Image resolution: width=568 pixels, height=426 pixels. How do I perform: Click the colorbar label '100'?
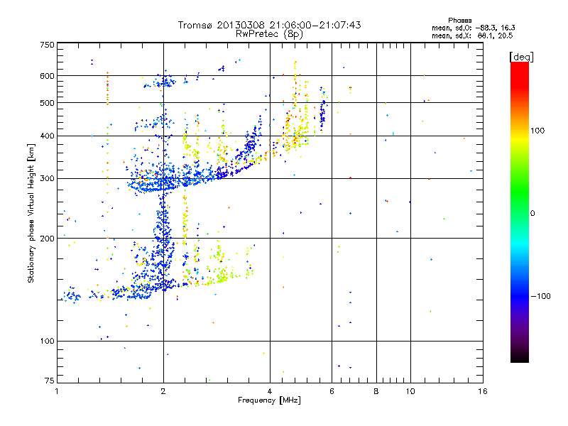click(537, 131)
